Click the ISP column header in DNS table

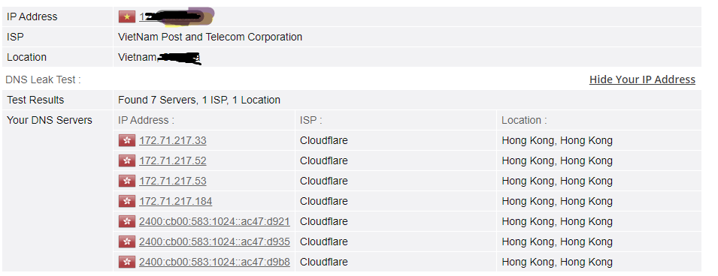(x=311, y=120)
